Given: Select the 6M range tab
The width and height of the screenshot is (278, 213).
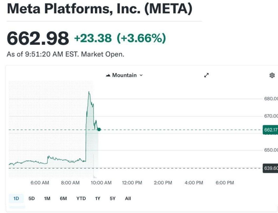Looking at the screenshot, I should (63, 198).
